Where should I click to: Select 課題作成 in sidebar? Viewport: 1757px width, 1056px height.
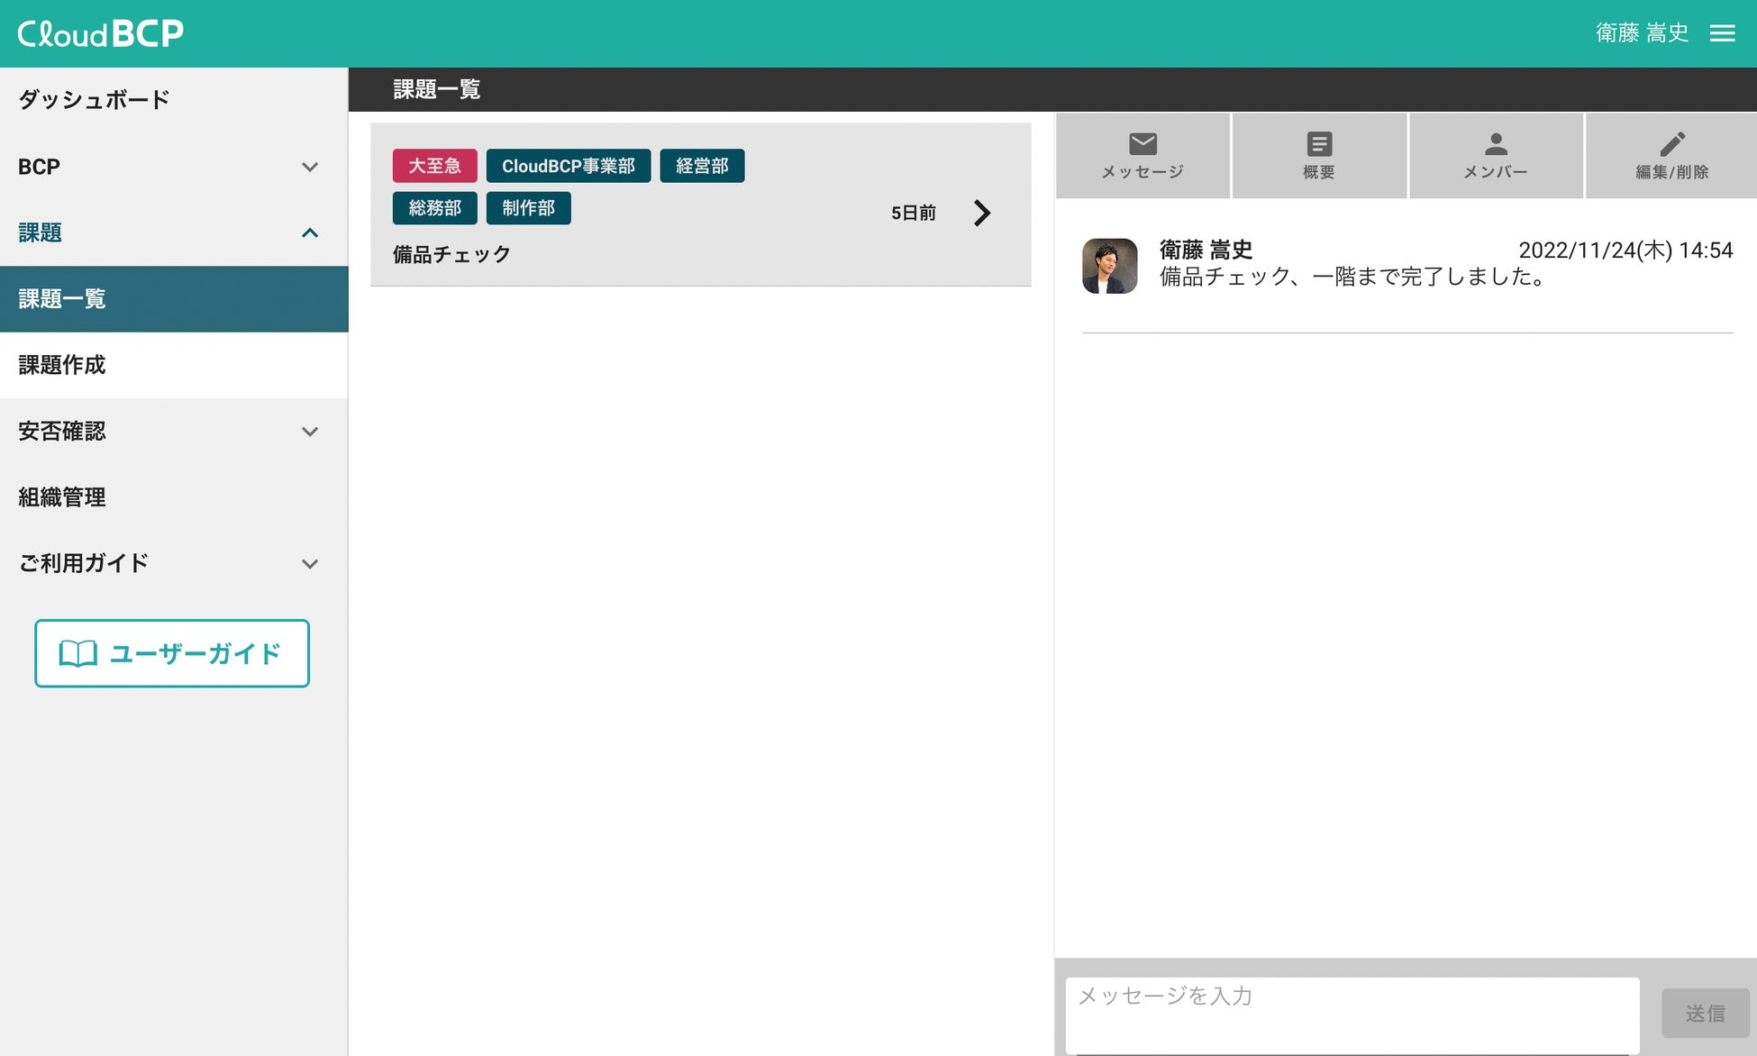[x=62, y=365]
